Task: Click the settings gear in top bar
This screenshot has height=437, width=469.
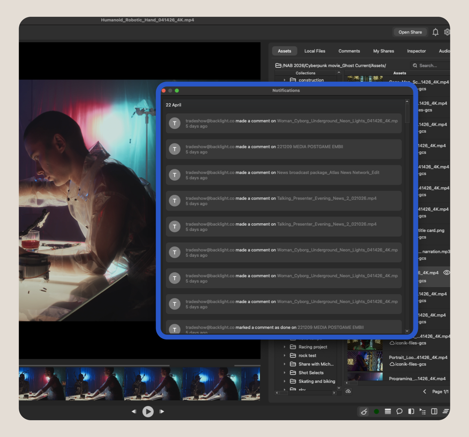Action: pyautogui.click(x=447, y=32)
